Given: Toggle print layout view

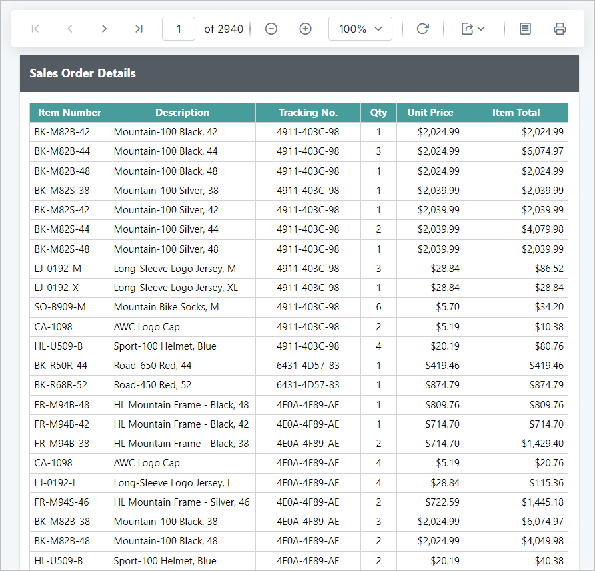Looking at the screenshot, I should point(525,29).
